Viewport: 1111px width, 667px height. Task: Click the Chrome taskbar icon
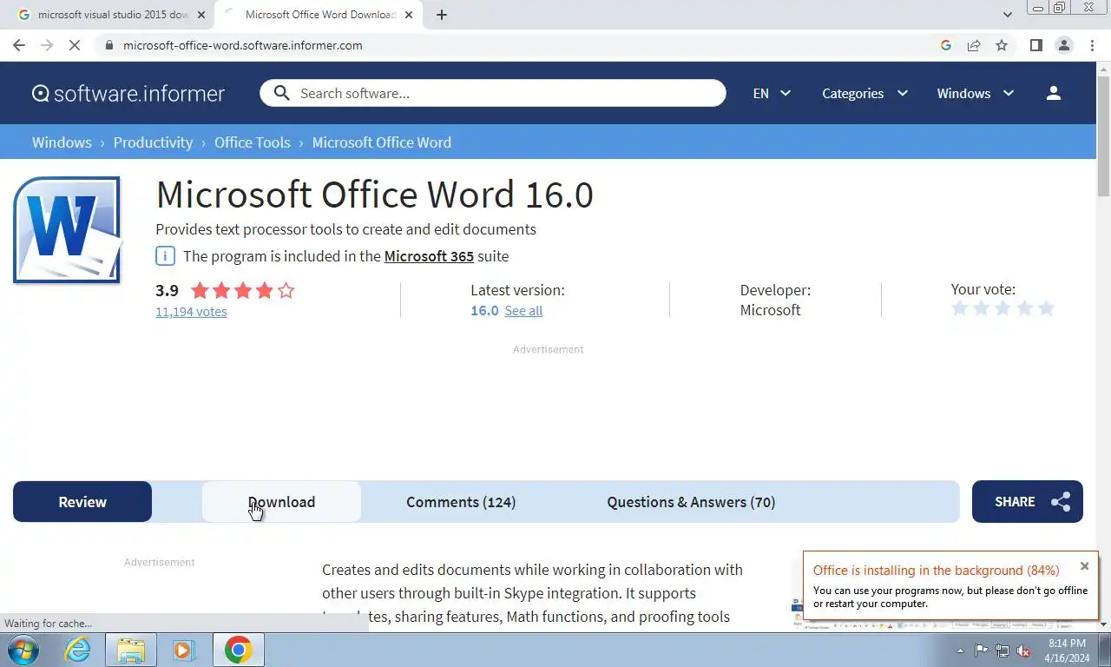[238, 650]
